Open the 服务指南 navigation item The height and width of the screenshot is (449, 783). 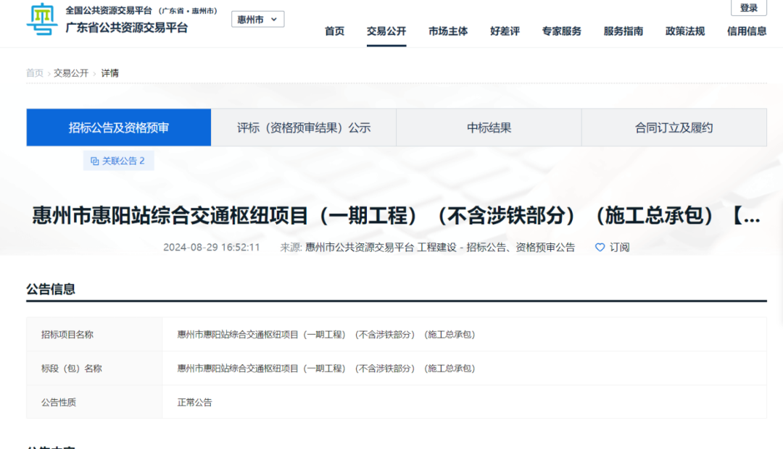(x=623, y=31)
